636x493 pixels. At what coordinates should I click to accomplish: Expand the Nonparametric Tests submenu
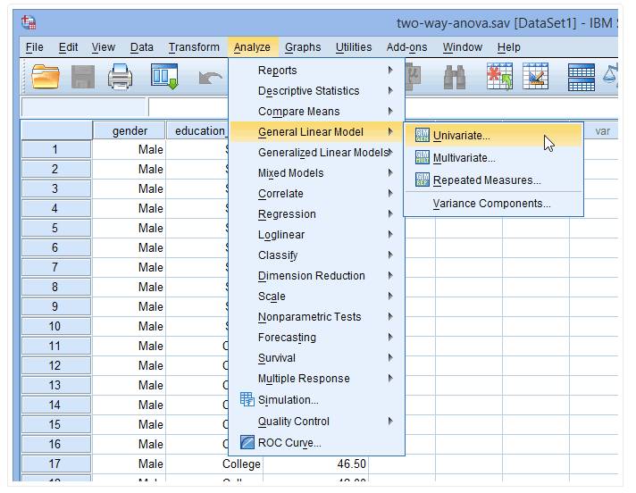pyautogui.click(x=317, y=317)
